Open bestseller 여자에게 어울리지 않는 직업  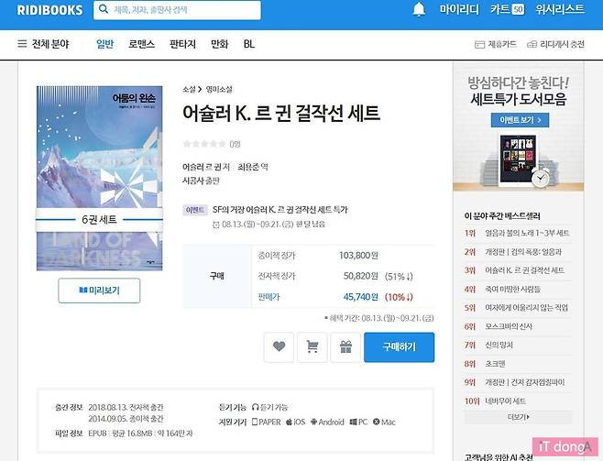(x=526, y=308)
